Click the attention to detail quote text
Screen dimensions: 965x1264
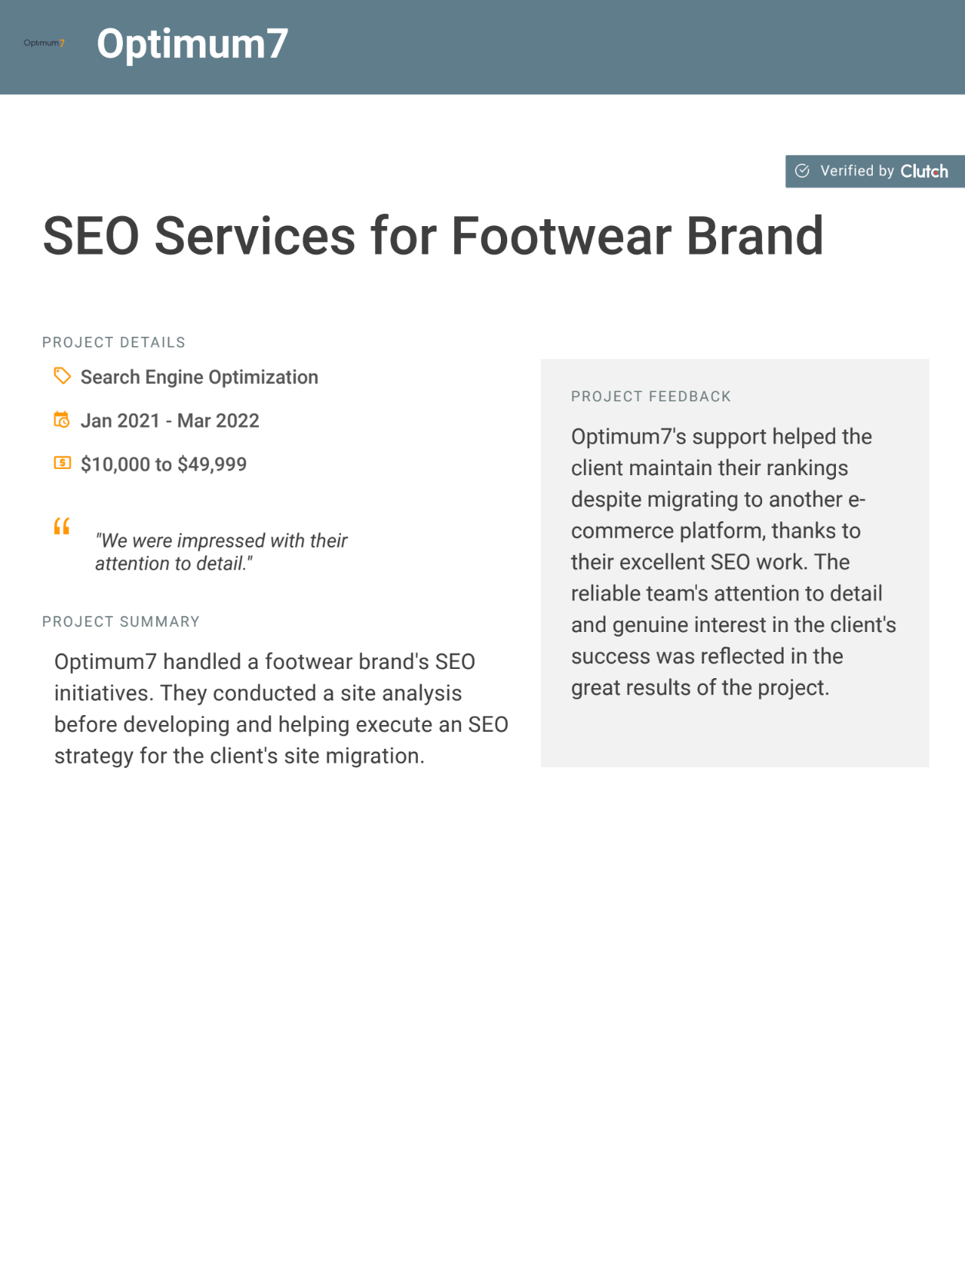click(x=221, y=552)
